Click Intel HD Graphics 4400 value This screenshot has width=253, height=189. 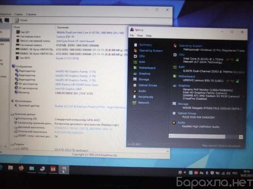coord(68,89)
